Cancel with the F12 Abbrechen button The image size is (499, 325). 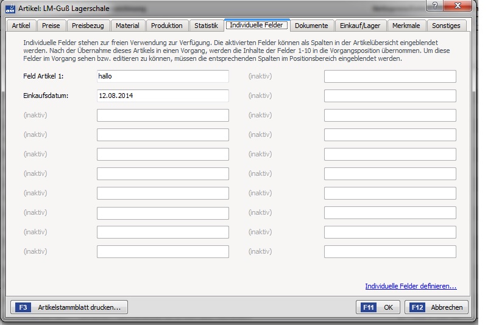pos(436,307)
